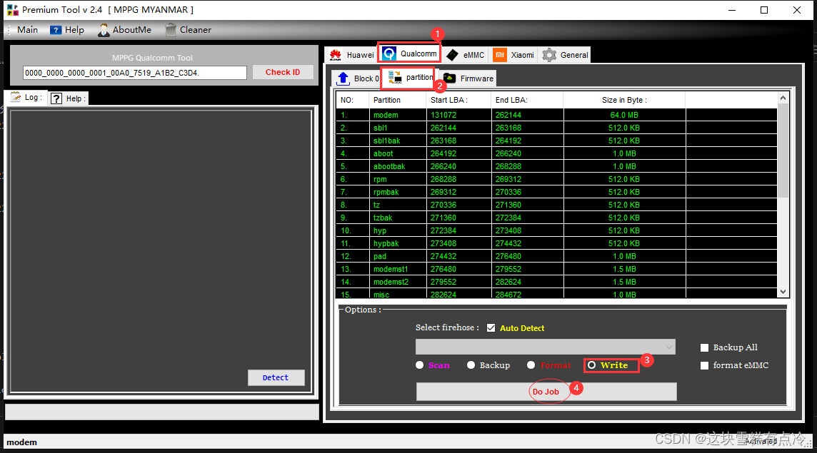Click the Help tab question icon
817x453 pixels.
(x=56, y=98)
